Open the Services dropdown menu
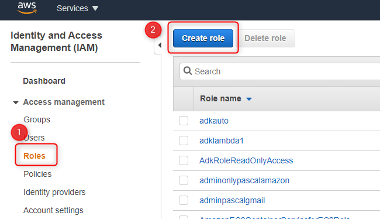The width and height of the screenshot is (380, 219). tap(77, 8)
